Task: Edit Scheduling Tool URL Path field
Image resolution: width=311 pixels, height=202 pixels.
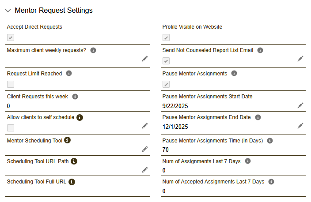Action: coord(145,169)
